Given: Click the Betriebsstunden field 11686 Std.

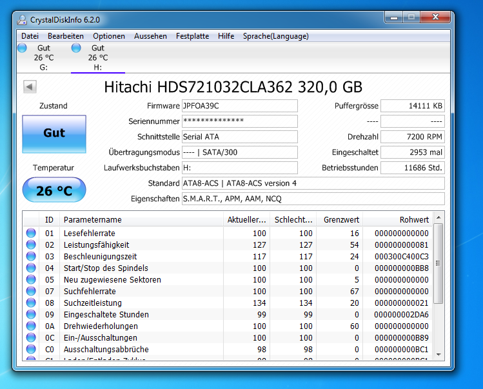Looking at the screenshot, I should coord(413,168).
